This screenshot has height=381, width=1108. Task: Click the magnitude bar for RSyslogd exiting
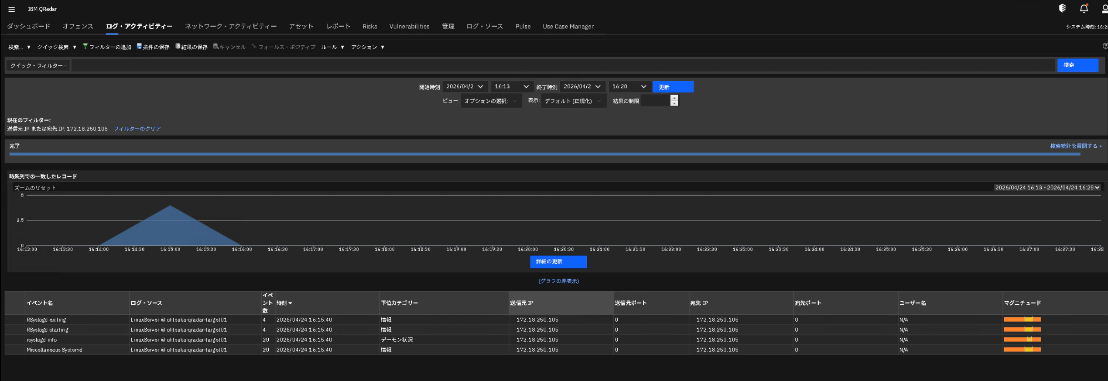pyautogui.click(x=1022, y=320)
